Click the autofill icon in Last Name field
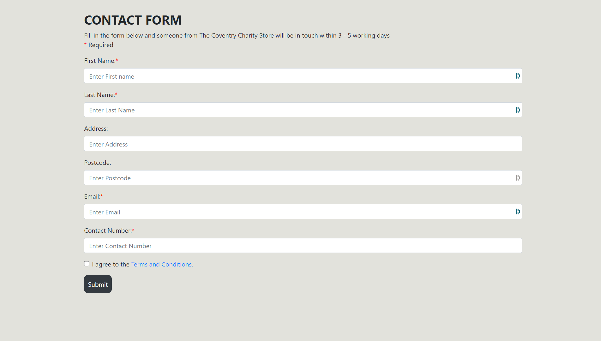 (x=518, y=110)
